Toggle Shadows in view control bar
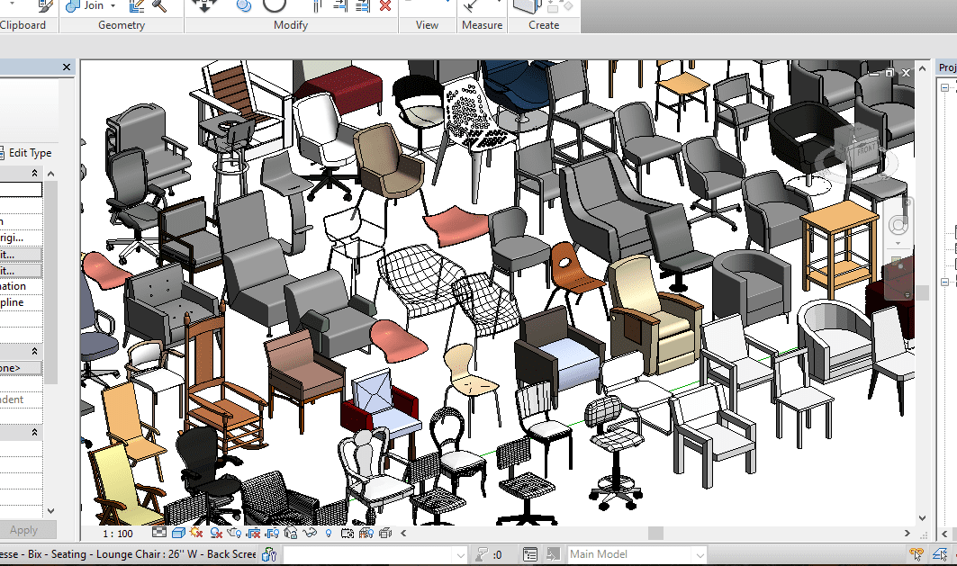 click(214, 534)
